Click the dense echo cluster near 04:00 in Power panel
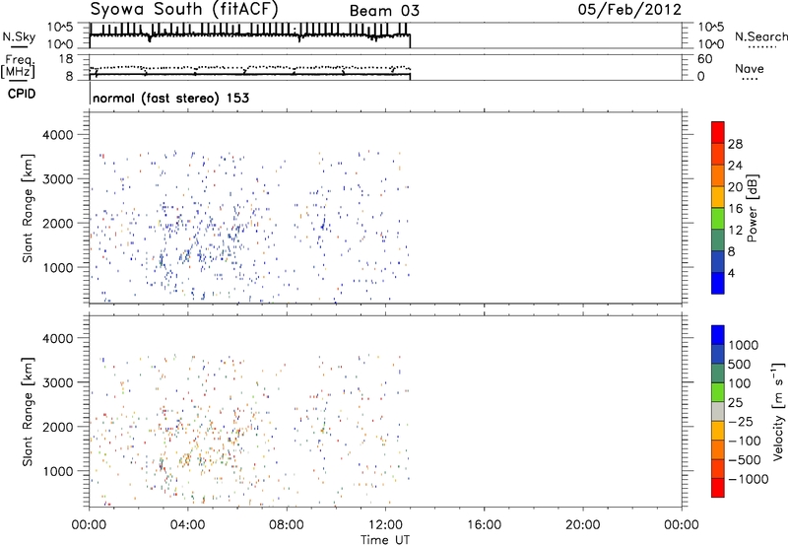 click(186, 255)
